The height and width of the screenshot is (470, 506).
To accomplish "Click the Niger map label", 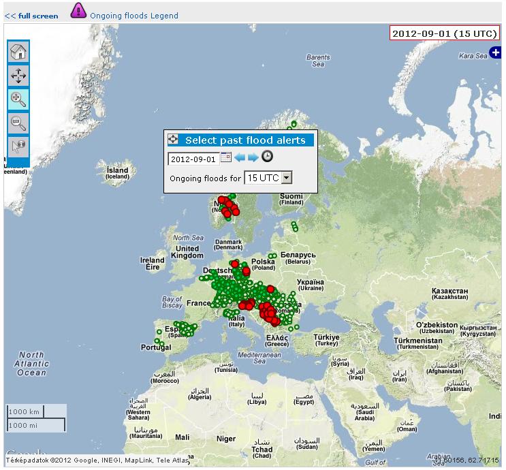I will [x=226, y=439].
